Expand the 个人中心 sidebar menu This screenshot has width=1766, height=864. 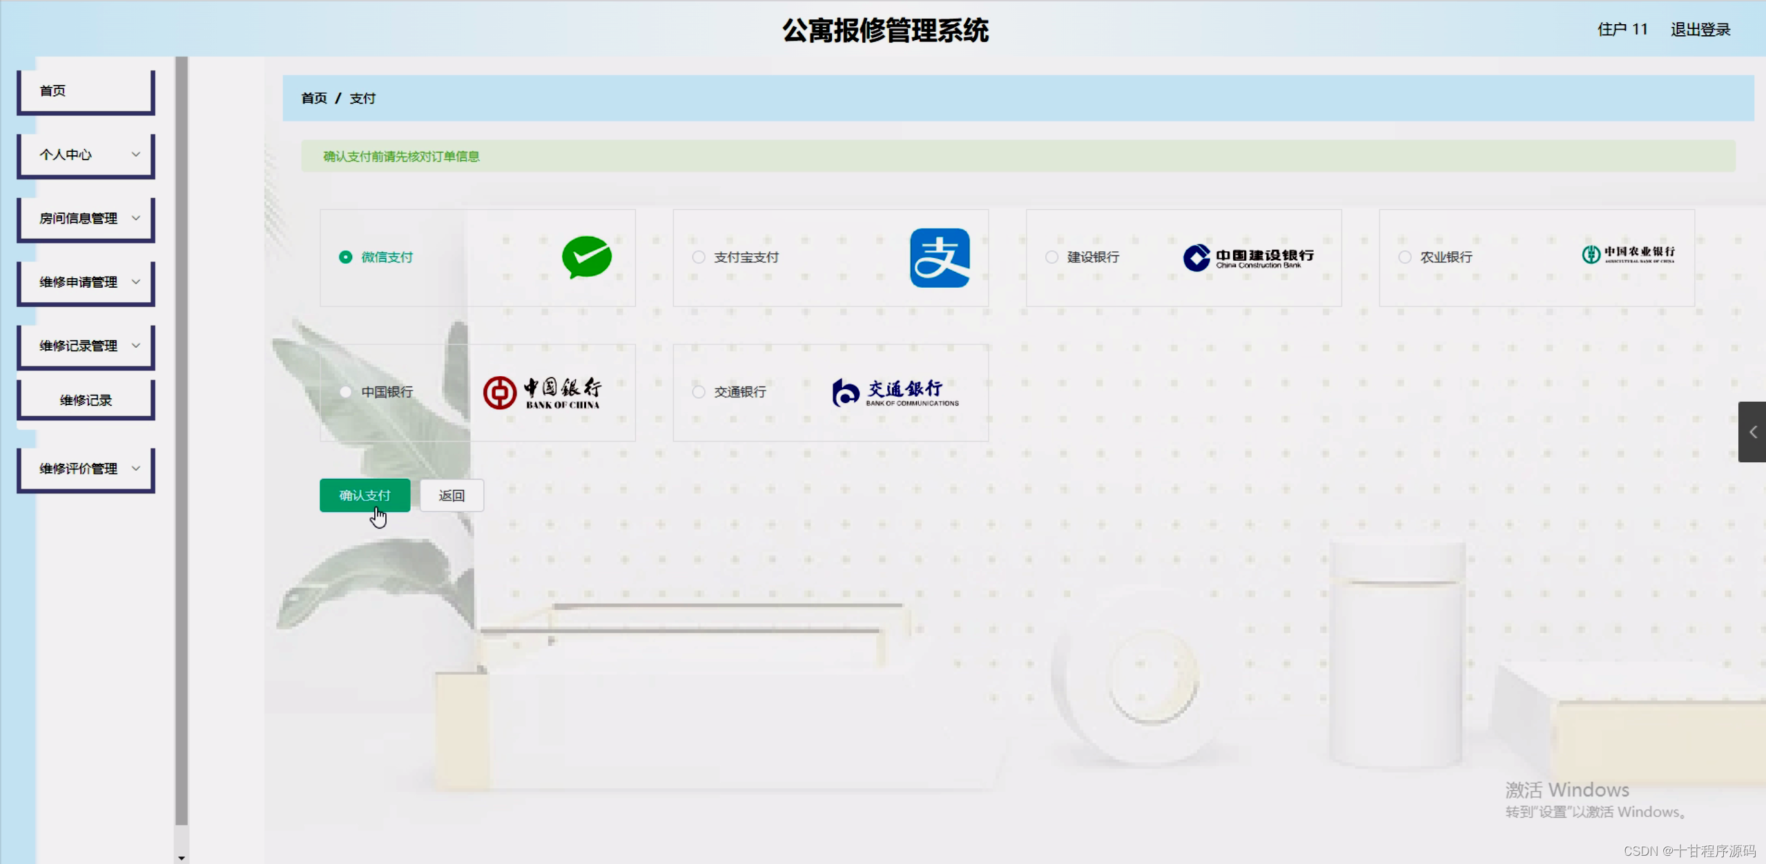coord(86,155)
